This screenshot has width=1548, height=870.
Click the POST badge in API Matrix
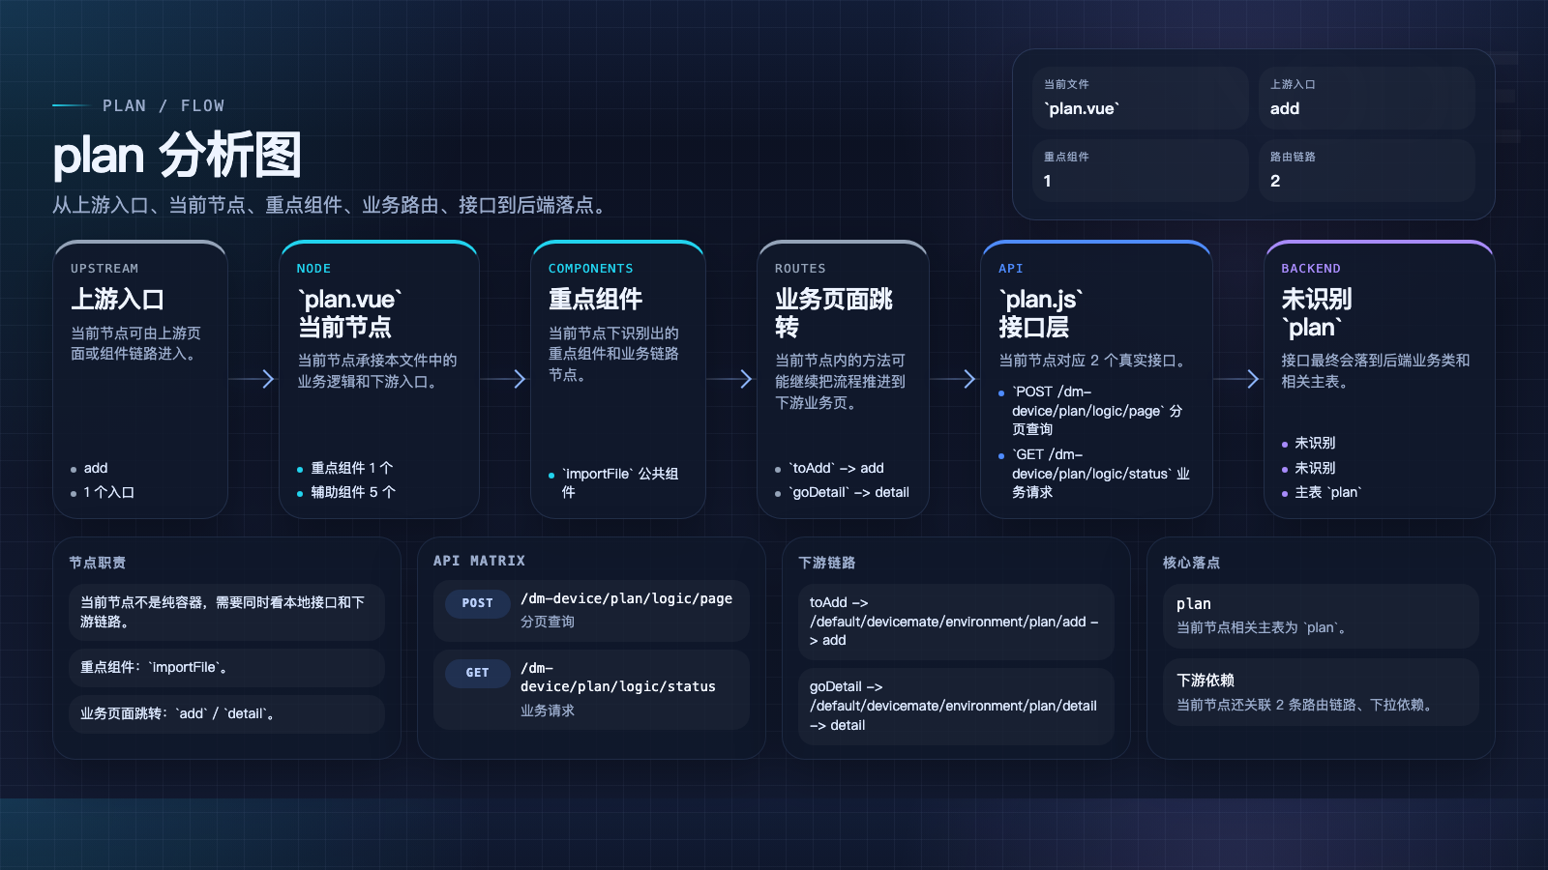[x=478, y=603]
